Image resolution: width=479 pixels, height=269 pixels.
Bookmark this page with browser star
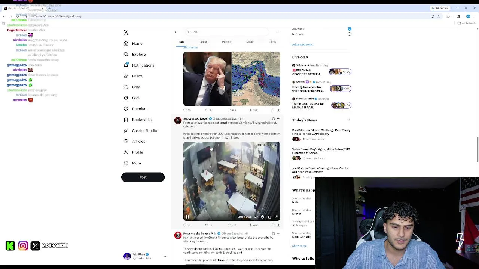[439, 16]
